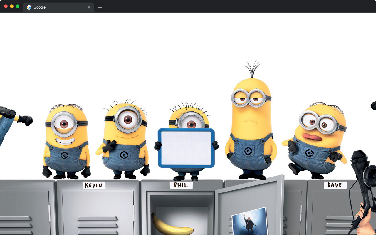Click the green fullscreen window button

tap(18, 6)
